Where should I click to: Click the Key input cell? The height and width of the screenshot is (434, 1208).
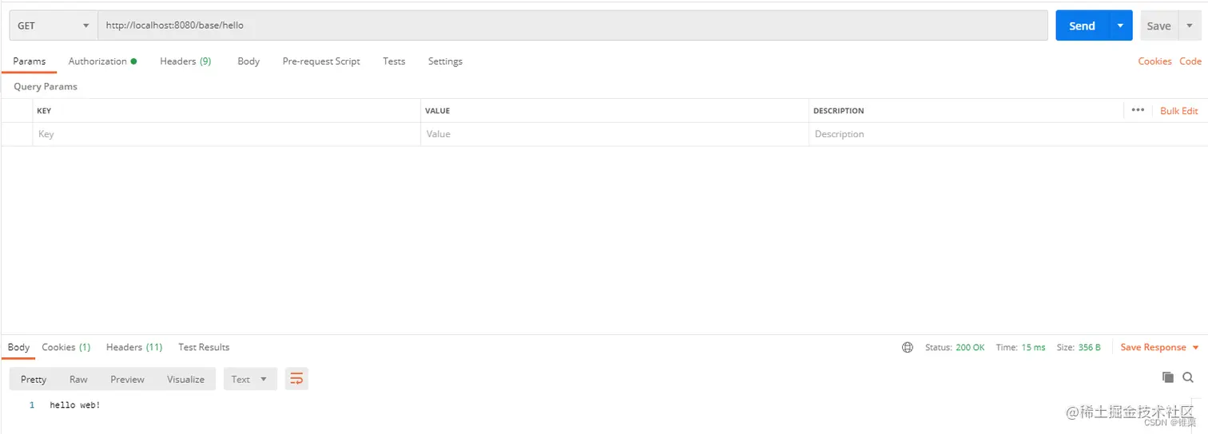click(x=226, y=134)
